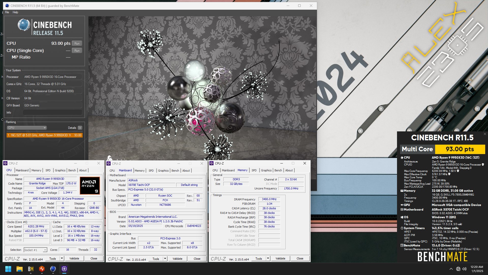Screen dimensions: 488x275
Task: Click mainboard model X870E Taichi OCF
Action: tap(151, 185)
